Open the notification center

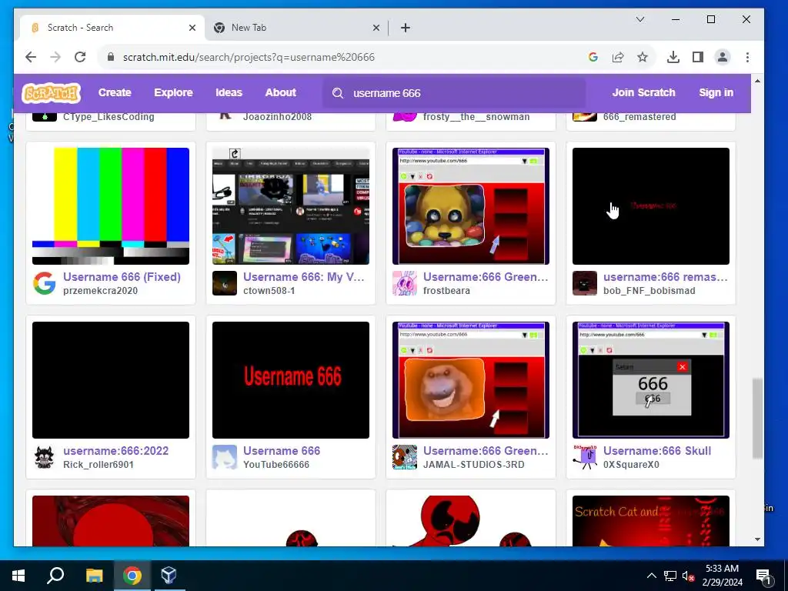pyautogui.click(x=763, y=576)
